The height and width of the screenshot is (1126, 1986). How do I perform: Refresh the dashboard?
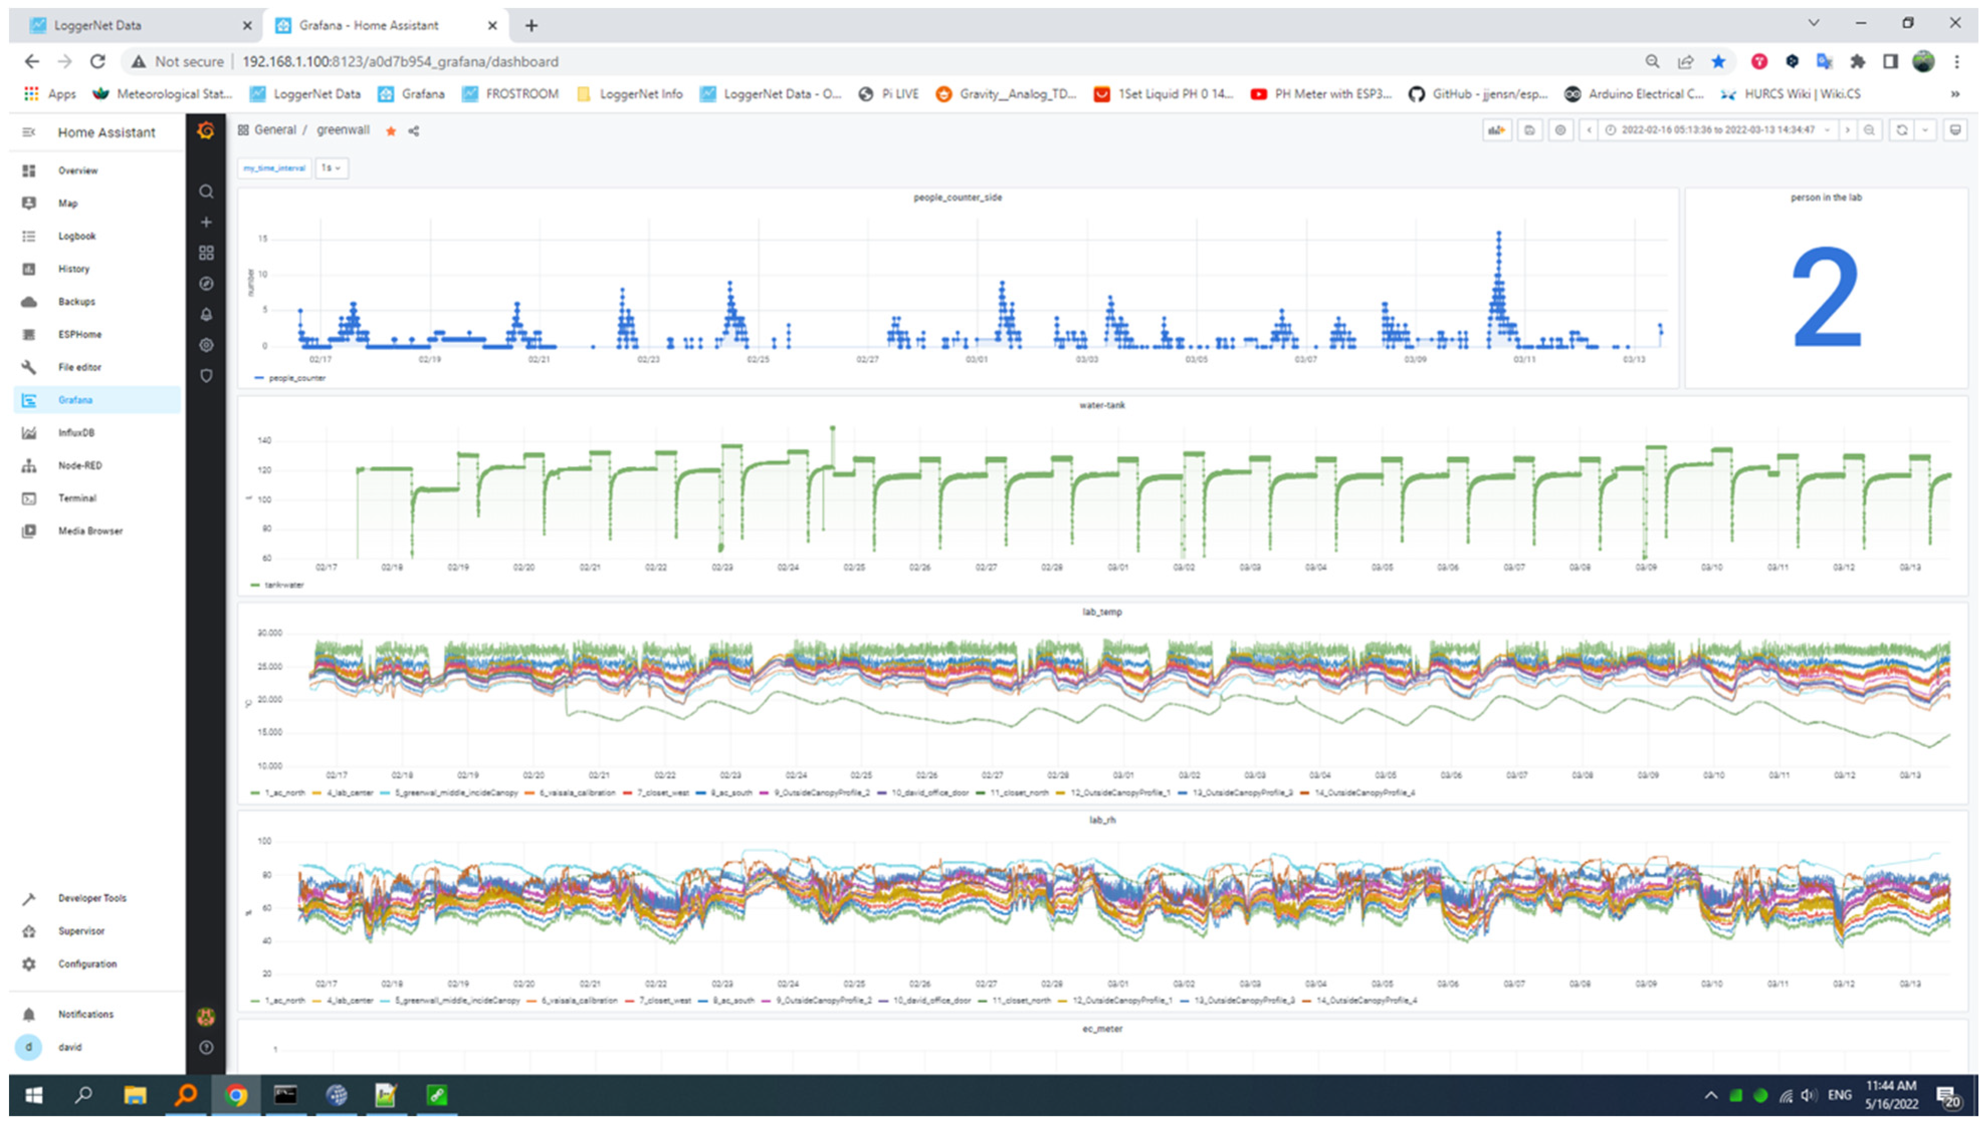(1901, 130)
